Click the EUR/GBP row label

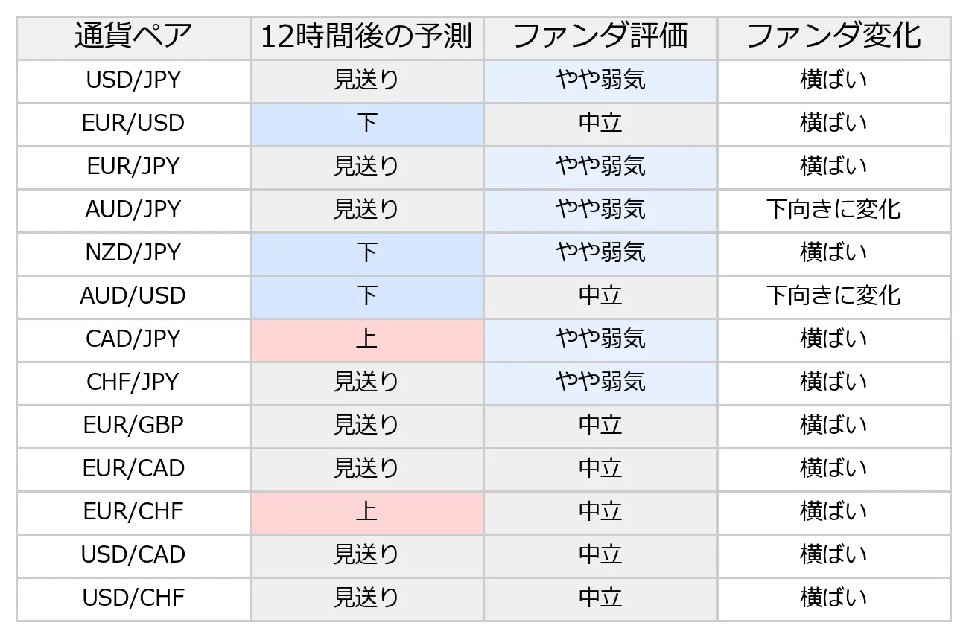click(x=133, y=426)
